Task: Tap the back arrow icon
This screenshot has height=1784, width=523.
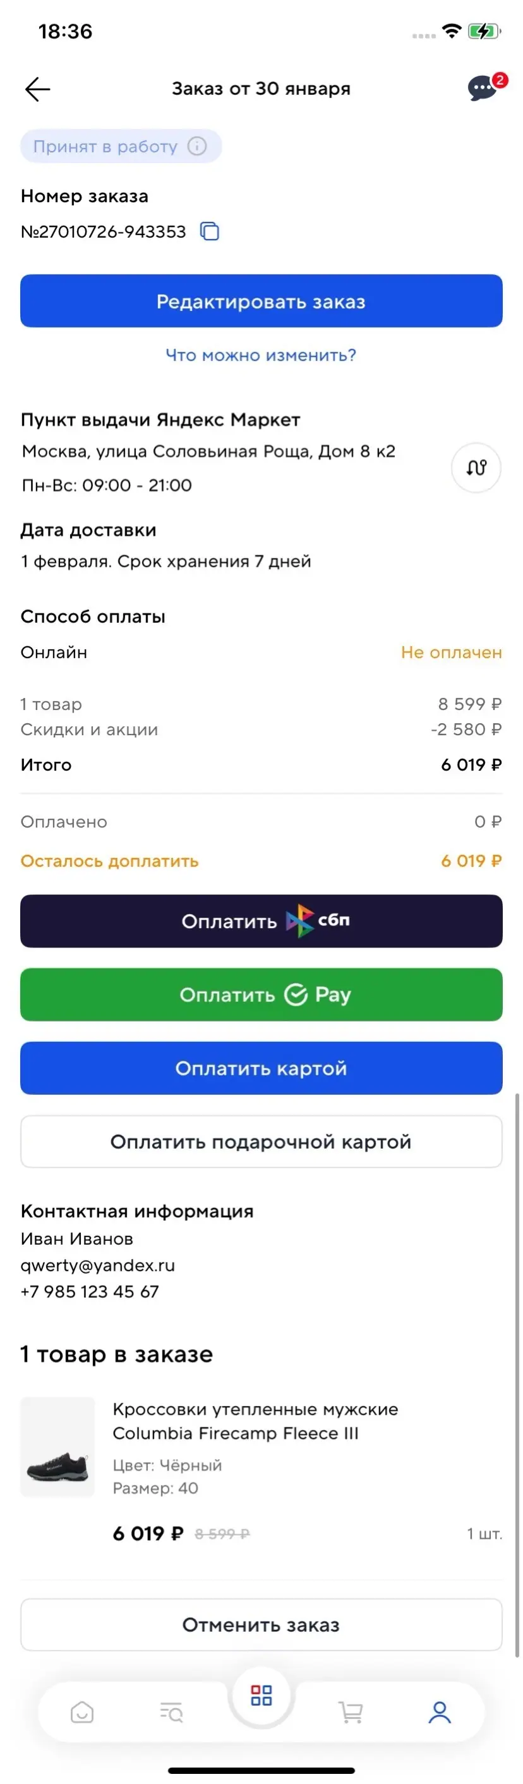Action: point(37,89)
